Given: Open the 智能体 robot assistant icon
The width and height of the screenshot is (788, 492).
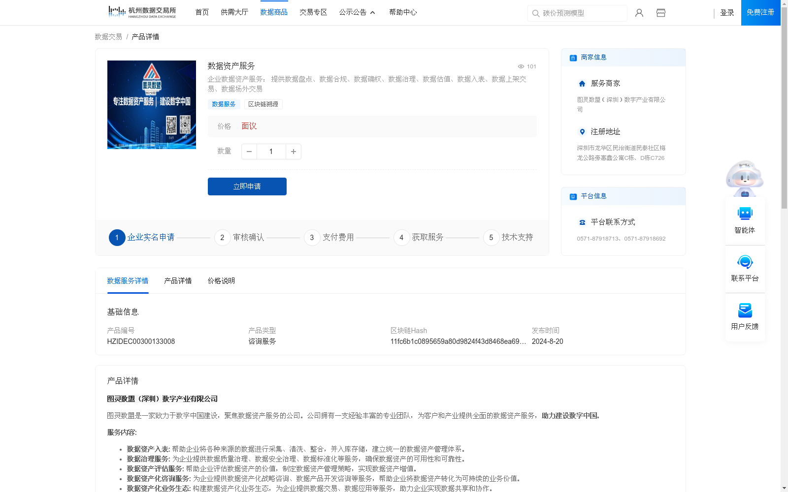Looking at the screenshot, I should pyautogui.click(x=745, y=214).
